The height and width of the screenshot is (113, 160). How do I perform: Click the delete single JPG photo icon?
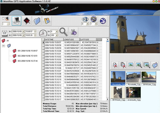(115, 65)
